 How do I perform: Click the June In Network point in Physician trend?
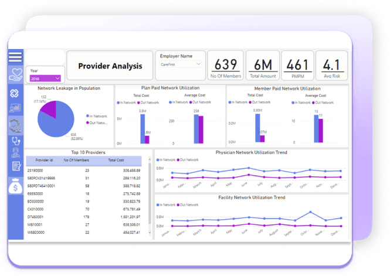[249, 168]
